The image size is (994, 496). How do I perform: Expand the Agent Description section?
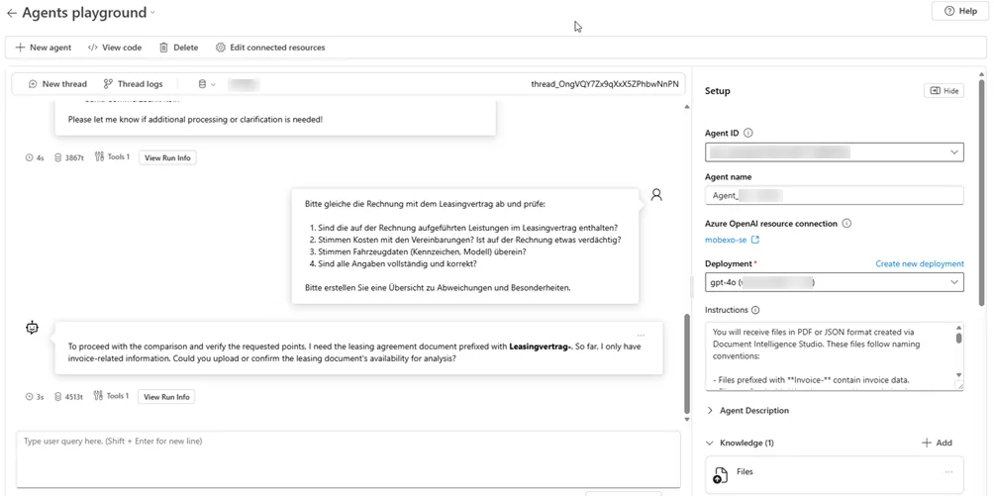pos(710,411)
